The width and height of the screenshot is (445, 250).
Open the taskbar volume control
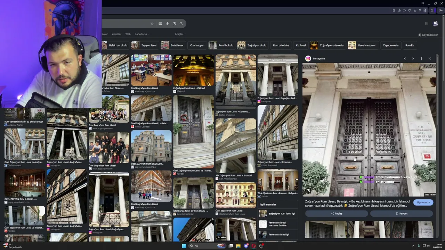[x=428, y=246]
